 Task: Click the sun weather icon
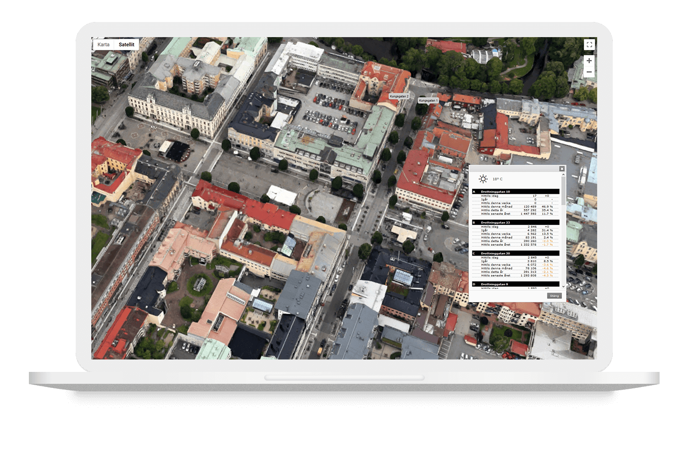pyautogui.click(x=483, y=179)
